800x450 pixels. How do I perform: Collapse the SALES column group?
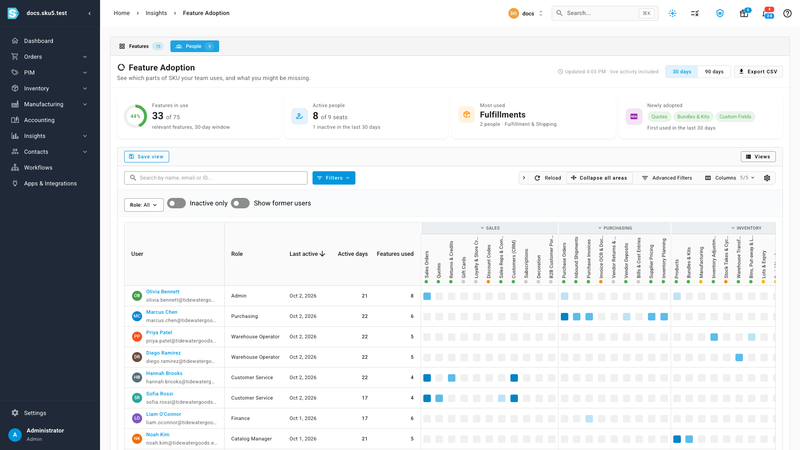[x=490, y=228]
